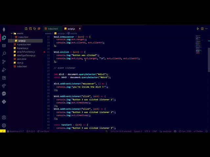Click the New File icon in the Explorer
Image resolution: width=210 pixels, height=157 pixels.
(x=26, y=29)
